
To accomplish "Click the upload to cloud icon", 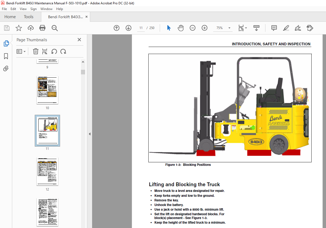I will click(x=31, y=28).
